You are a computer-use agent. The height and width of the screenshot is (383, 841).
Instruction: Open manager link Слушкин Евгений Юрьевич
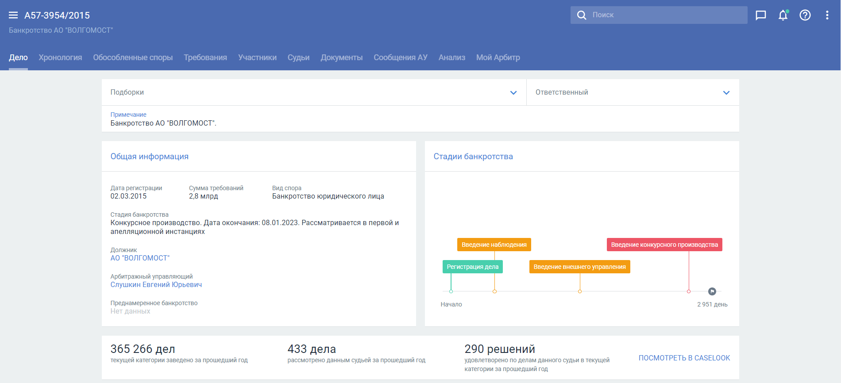tap(156, 285)
